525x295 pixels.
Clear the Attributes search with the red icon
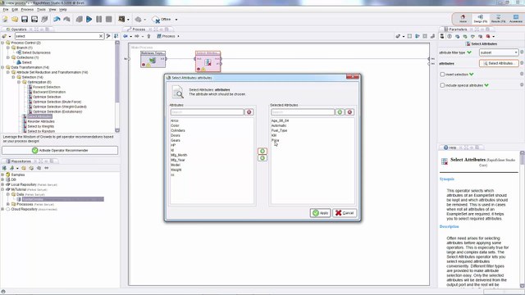249,112
